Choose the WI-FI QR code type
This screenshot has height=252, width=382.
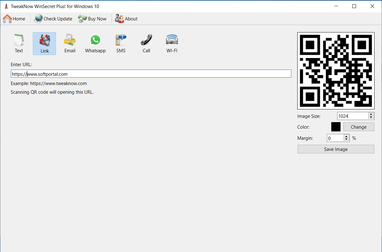172,44
